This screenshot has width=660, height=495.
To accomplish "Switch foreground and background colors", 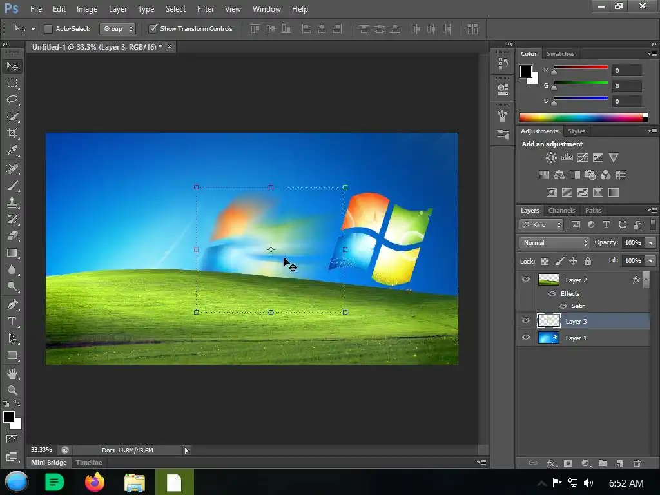I will coord(17,403).
